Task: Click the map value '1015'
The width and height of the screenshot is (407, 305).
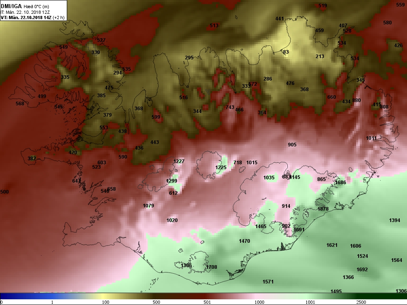Action: (x=252, y=163)
